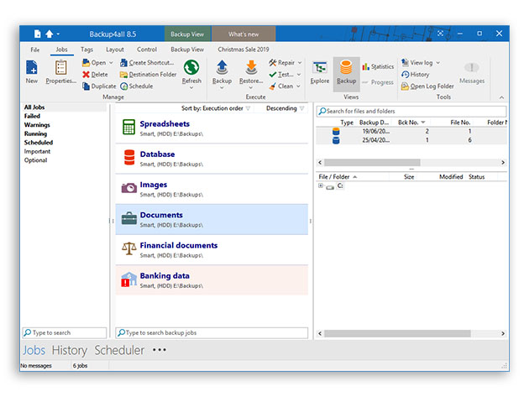Click the New backup job icon
The image size is (529, 397).
[32, 70]
